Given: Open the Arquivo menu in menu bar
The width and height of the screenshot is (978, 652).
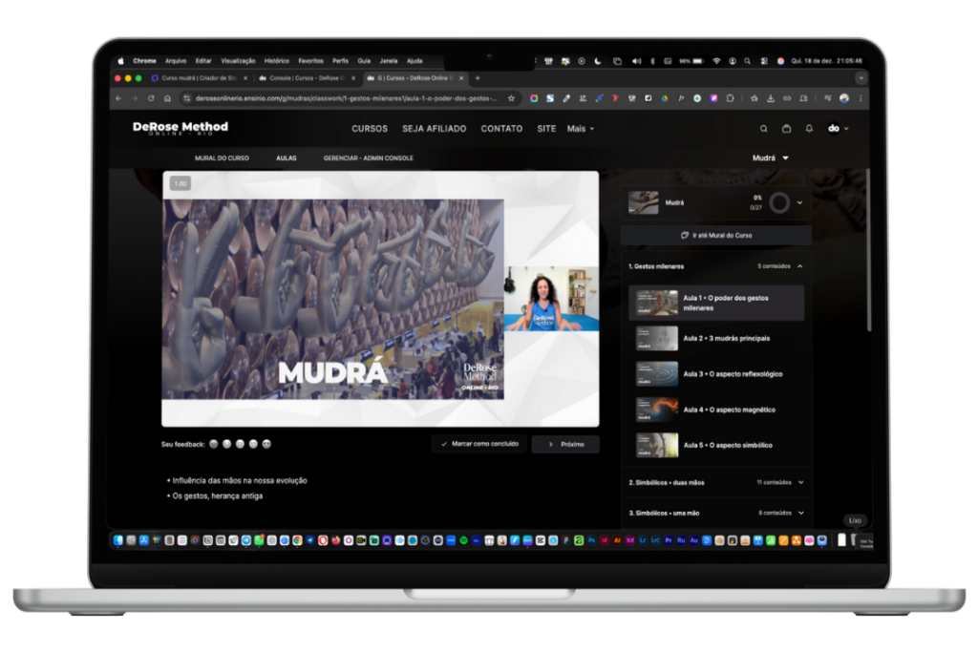Looking at the screenshot, I should coord(176,61).
